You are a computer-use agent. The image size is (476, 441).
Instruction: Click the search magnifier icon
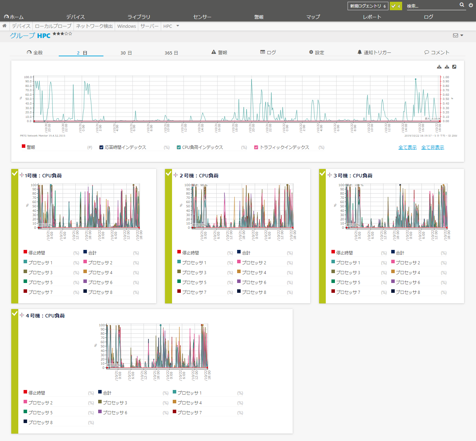click(462, 5)
